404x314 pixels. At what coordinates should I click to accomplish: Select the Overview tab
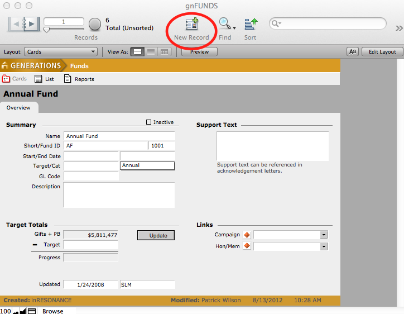coord(18,108)
